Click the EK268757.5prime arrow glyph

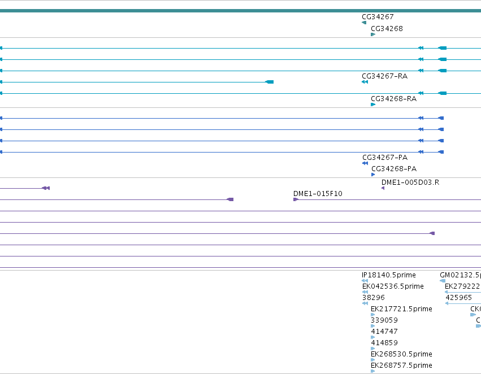point(373,371)
